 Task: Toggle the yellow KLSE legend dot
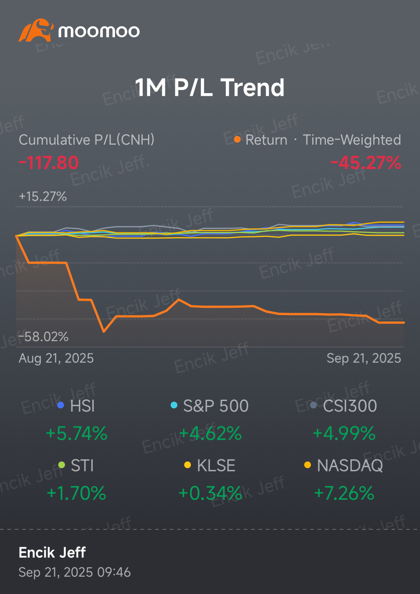pos(187,465)
